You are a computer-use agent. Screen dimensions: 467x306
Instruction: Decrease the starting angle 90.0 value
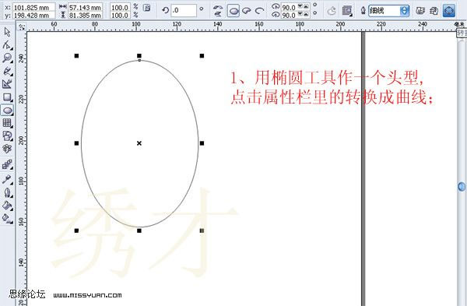tap(300, 6)
